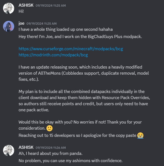The width and height of the screenshot is (164, 166).
Task: Click the BigChadGuys Plus introduction line
Action: tap(80, 37)
